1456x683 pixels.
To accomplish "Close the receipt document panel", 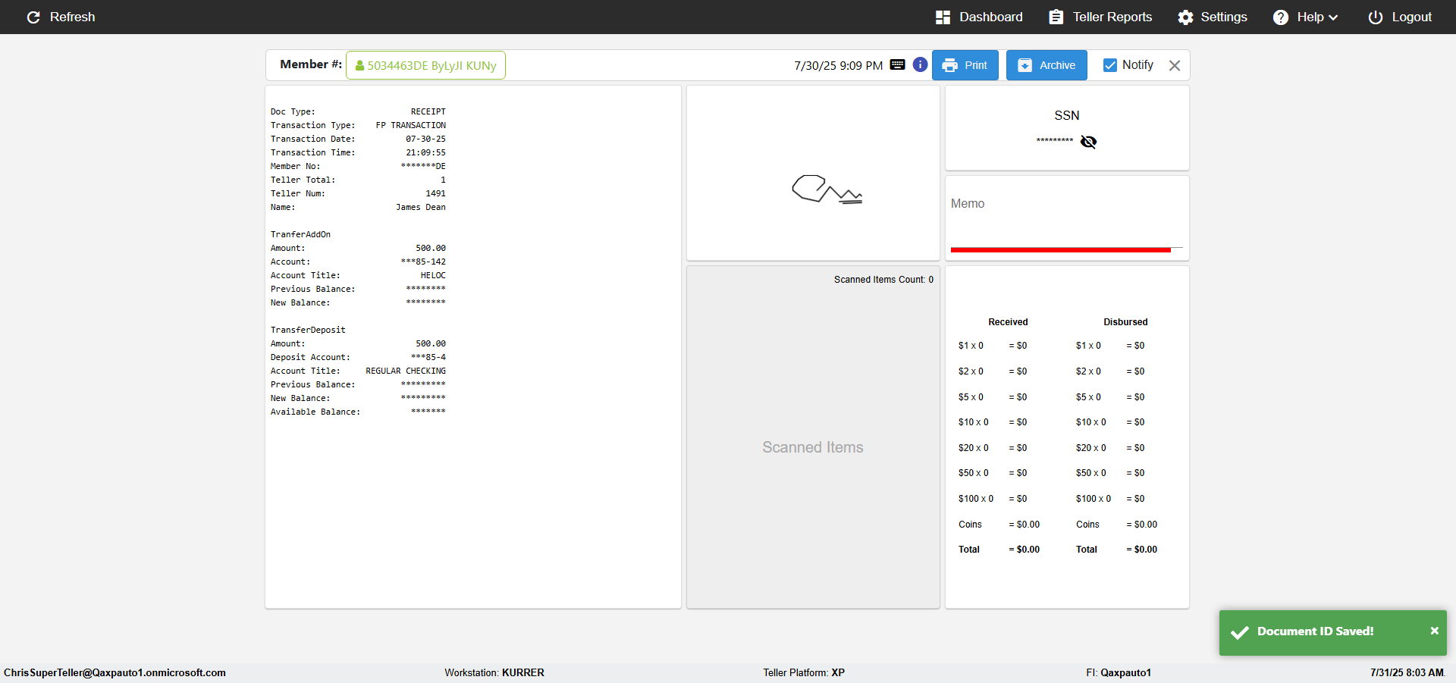I will (1175, 65).
